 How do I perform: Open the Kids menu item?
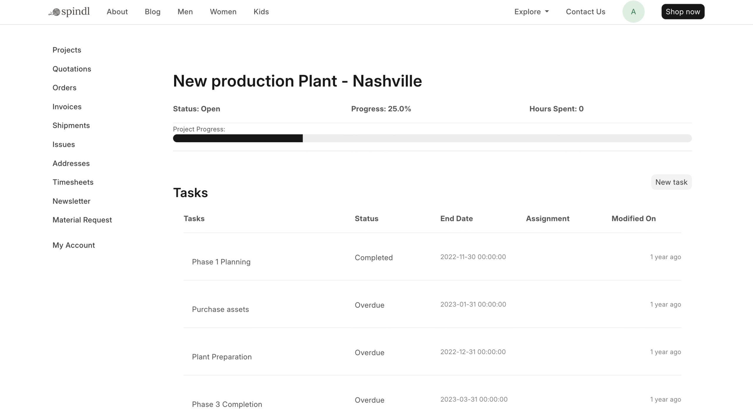click(261, 11)
